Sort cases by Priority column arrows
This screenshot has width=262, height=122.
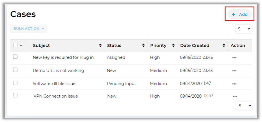coord(173,46)
